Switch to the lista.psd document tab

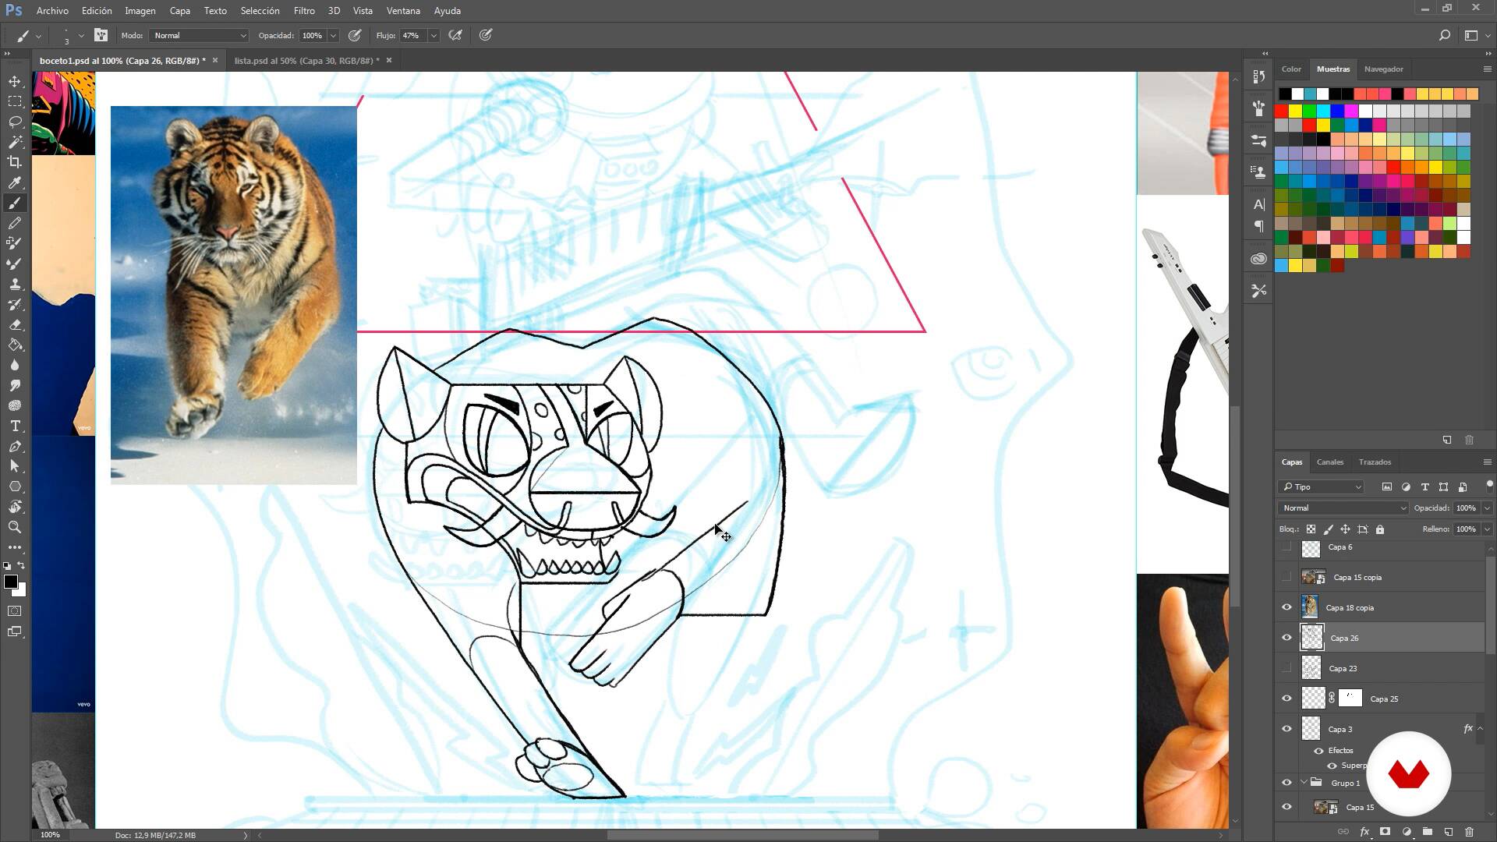[306, 60]
